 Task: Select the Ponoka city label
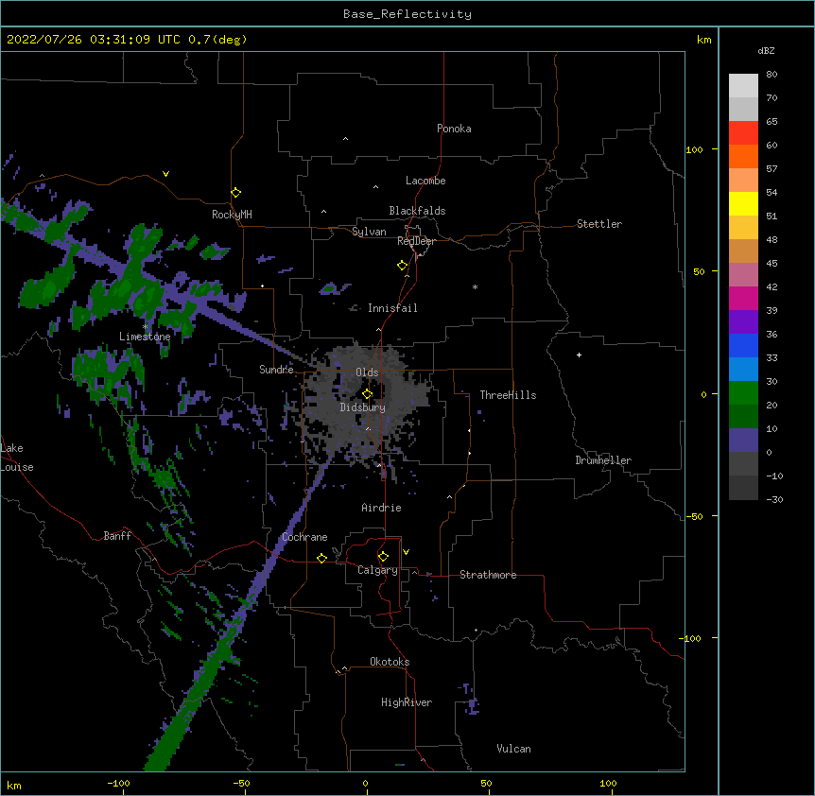pyautogui.click(x=454, y=129)
